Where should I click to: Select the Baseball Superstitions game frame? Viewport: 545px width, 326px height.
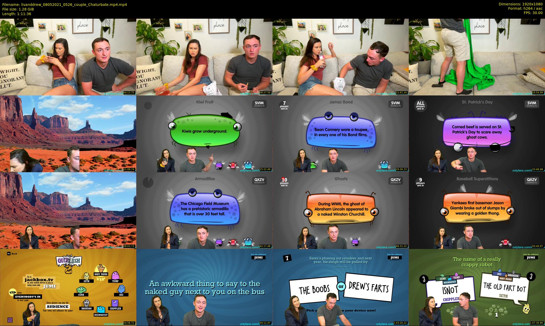click(x=477, y=210)
